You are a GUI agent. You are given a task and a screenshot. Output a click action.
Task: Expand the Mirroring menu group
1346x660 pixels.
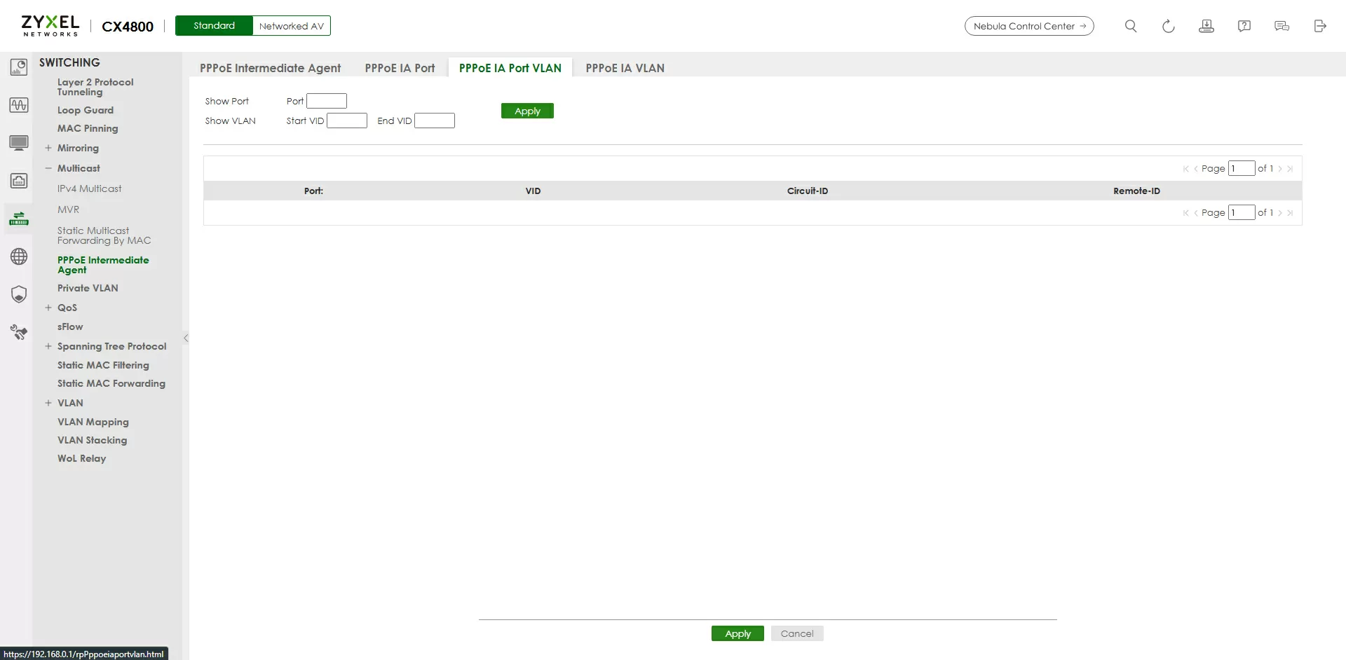(x=48, y=148)
